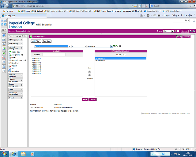Delete the filter row with the X icon
Viewport: 196px width, 157px height.
tap(120, 46)
